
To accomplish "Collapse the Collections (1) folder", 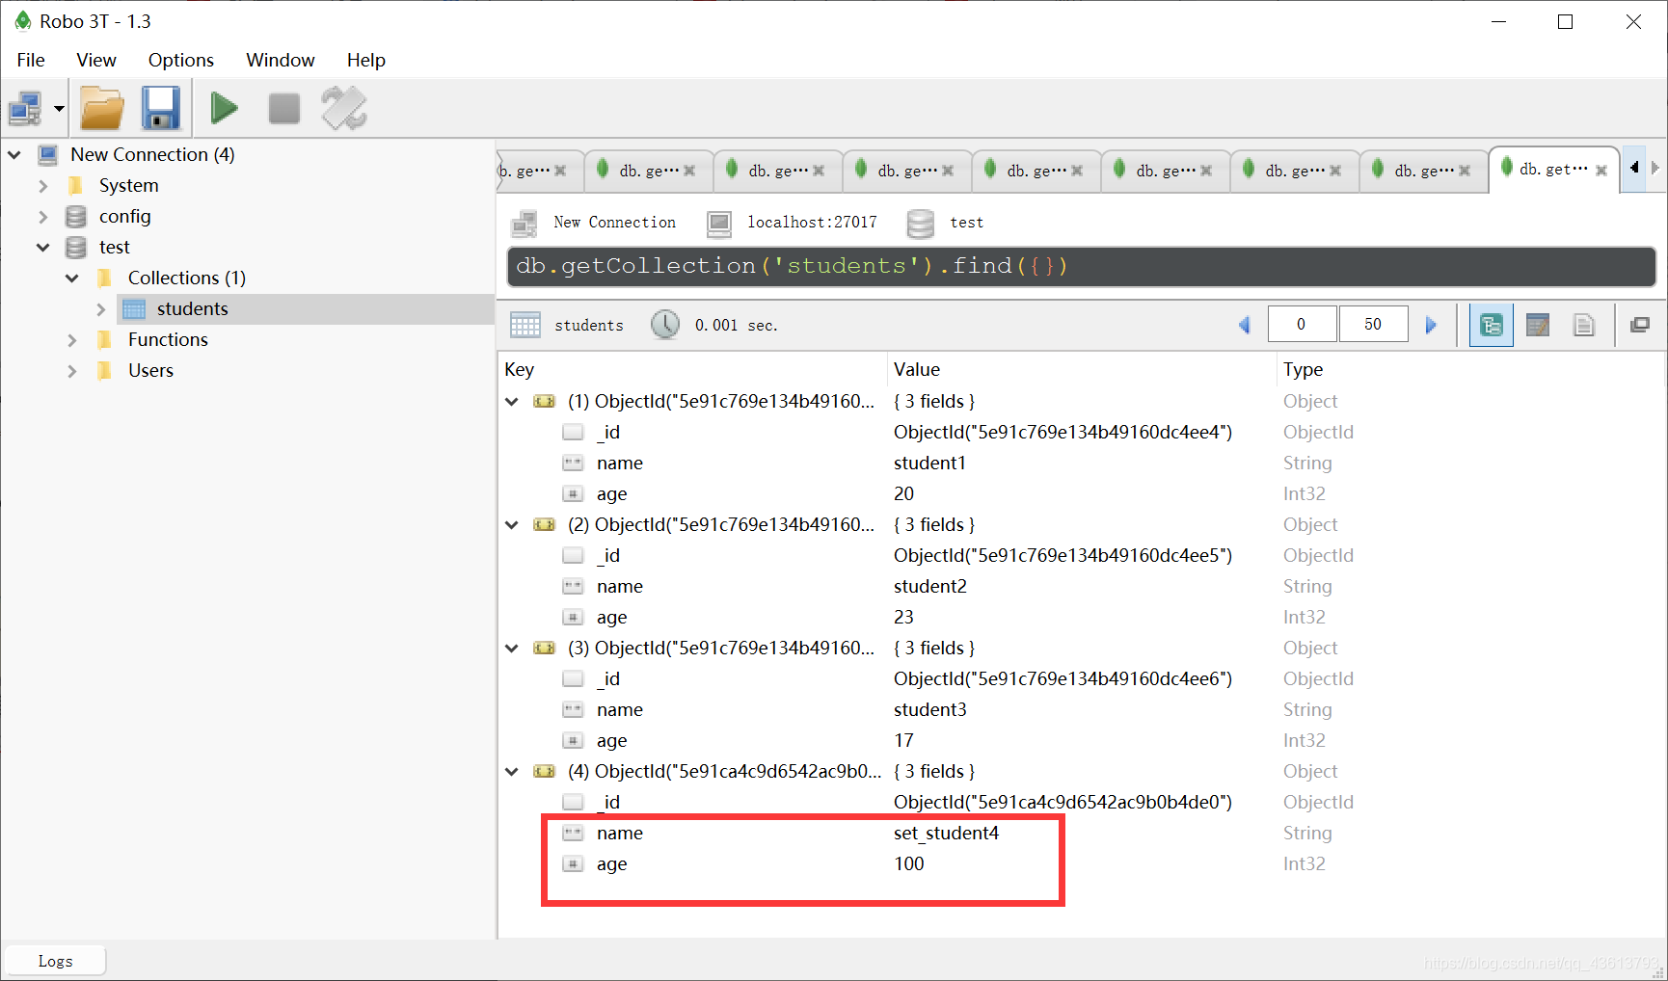I will pos(72,278).
